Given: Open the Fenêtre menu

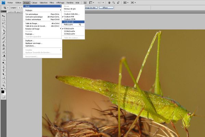Looking at the screenshot, I should pos(70,2).
